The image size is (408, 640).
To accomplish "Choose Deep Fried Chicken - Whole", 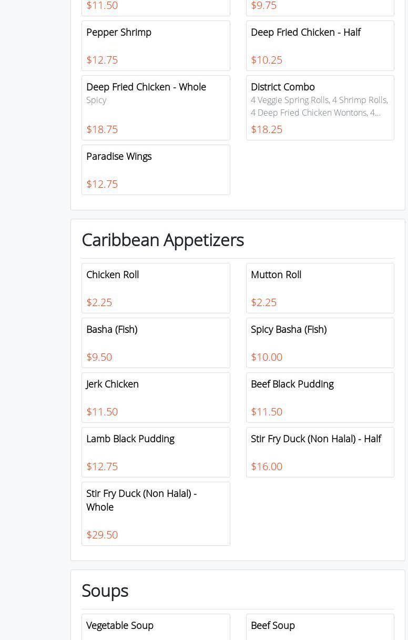I will point(156,107).
